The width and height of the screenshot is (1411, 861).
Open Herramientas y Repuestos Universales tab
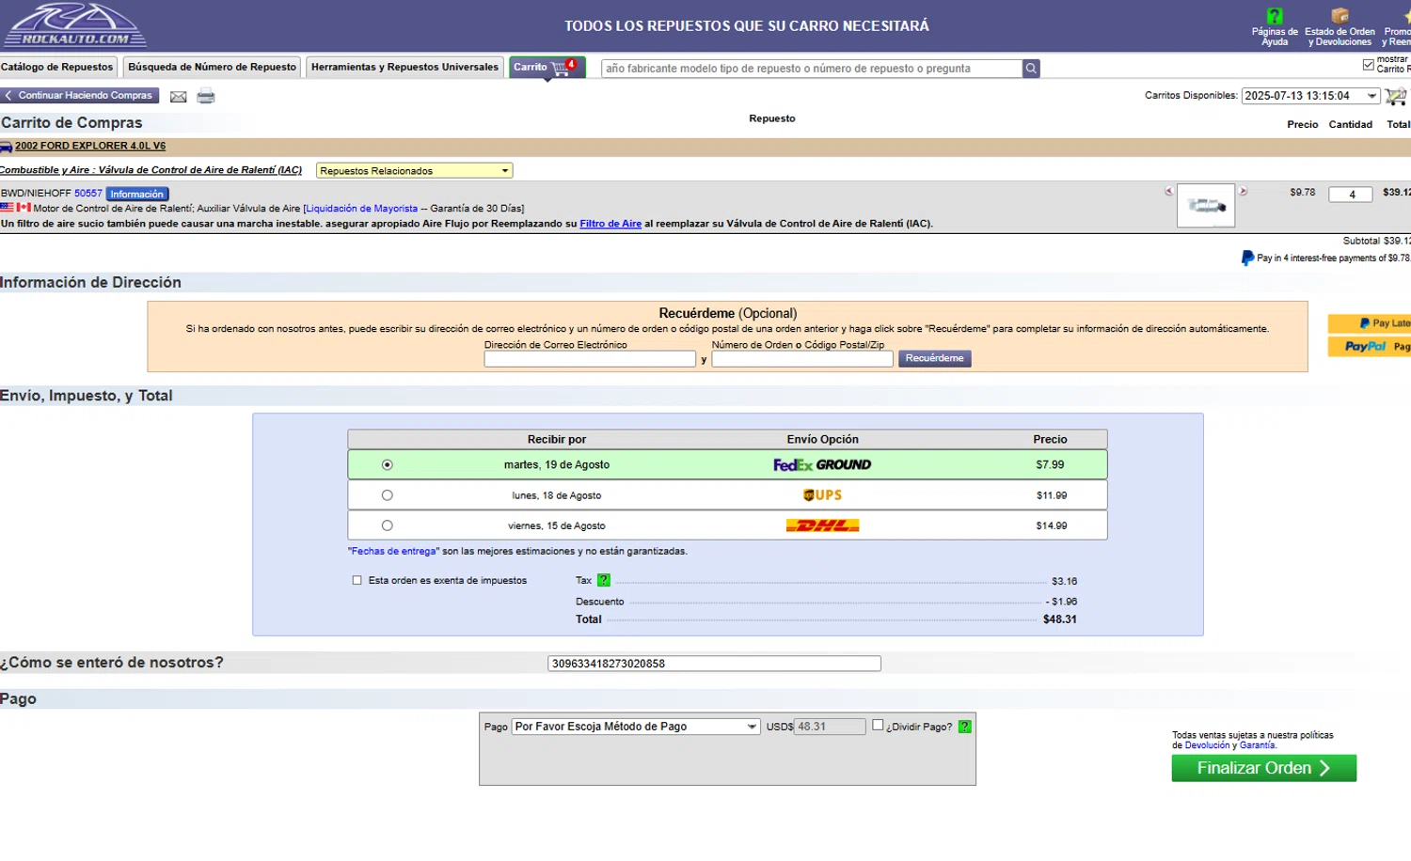point(404,67)
